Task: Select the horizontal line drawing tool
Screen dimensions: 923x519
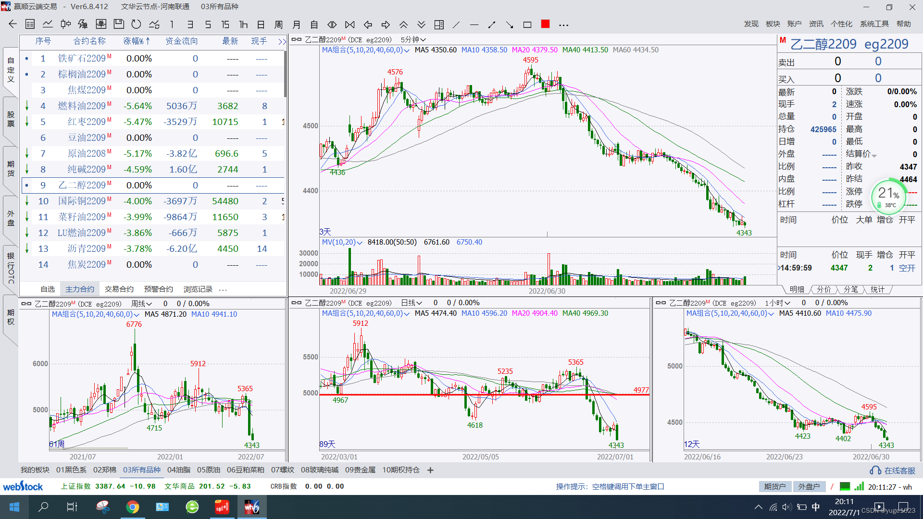Action: pos(474,25)
